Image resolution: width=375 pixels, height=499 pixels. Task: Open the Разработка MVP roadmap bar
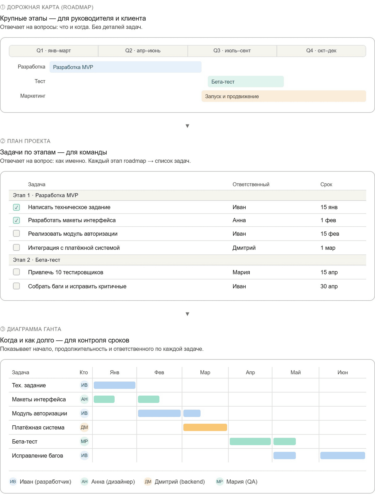pos(125,67)
